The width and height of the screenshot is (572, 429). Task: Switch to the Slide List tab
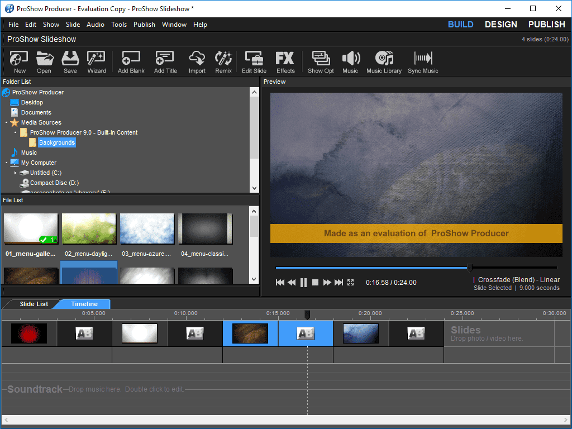34,304
